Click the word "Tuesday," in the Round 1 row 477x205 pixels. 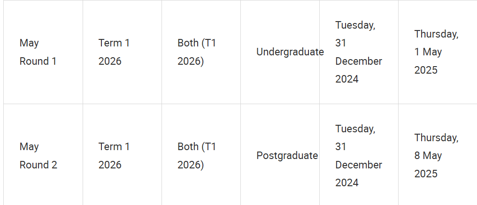[x=355, y=25]
